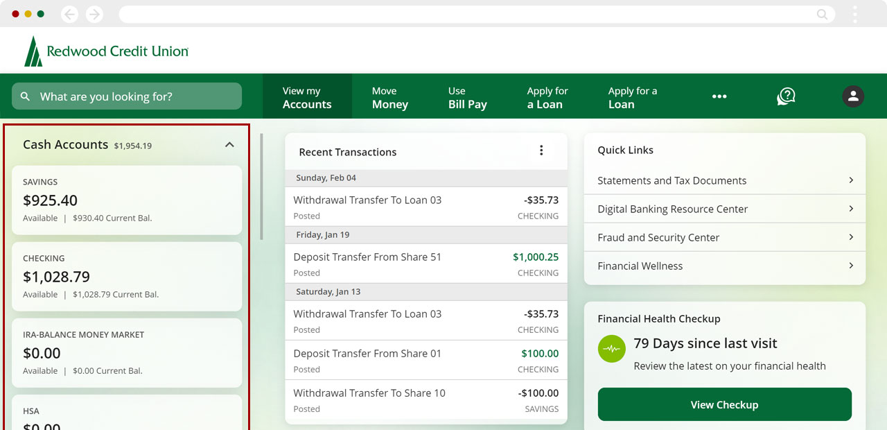
Task: Click the browser forward arrow button
Action: click(94, 15)
